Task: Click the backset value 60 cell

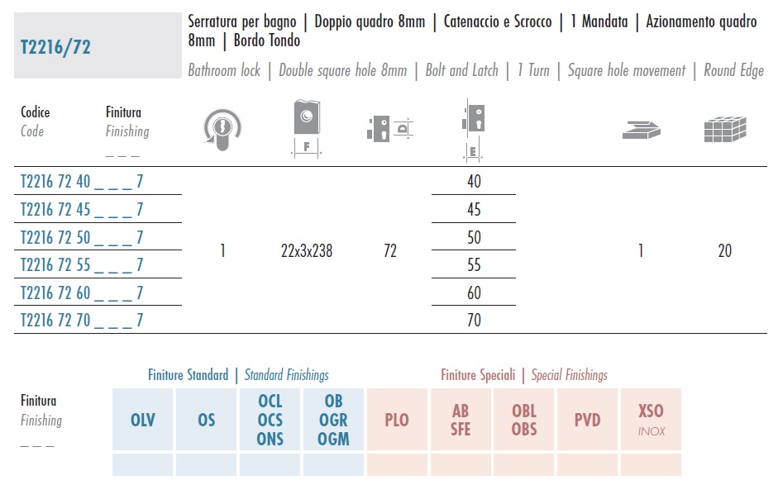Action: [x=474, y=292]
